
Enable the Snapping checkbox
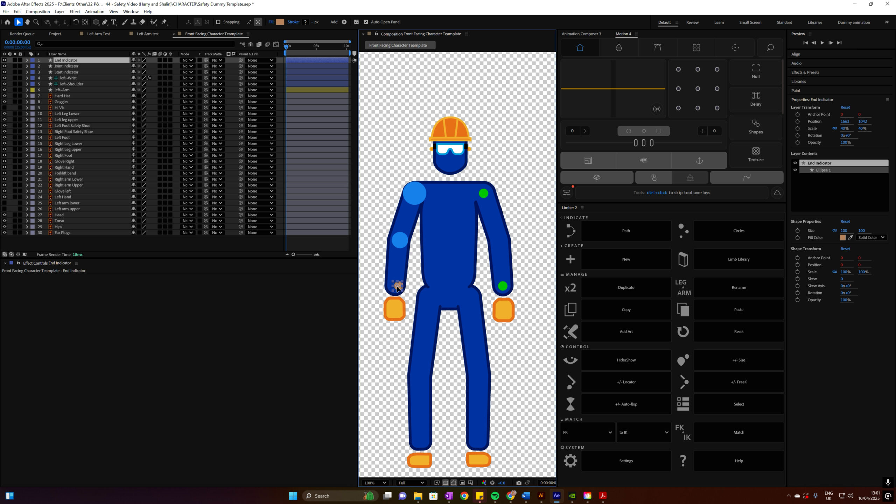[x=218, y=22]
